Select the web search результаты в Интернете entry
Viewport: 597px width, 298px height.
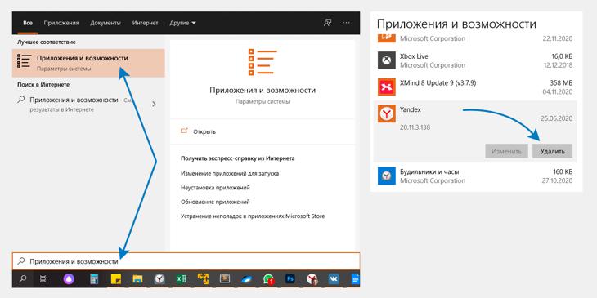click(x=88, y=105)
